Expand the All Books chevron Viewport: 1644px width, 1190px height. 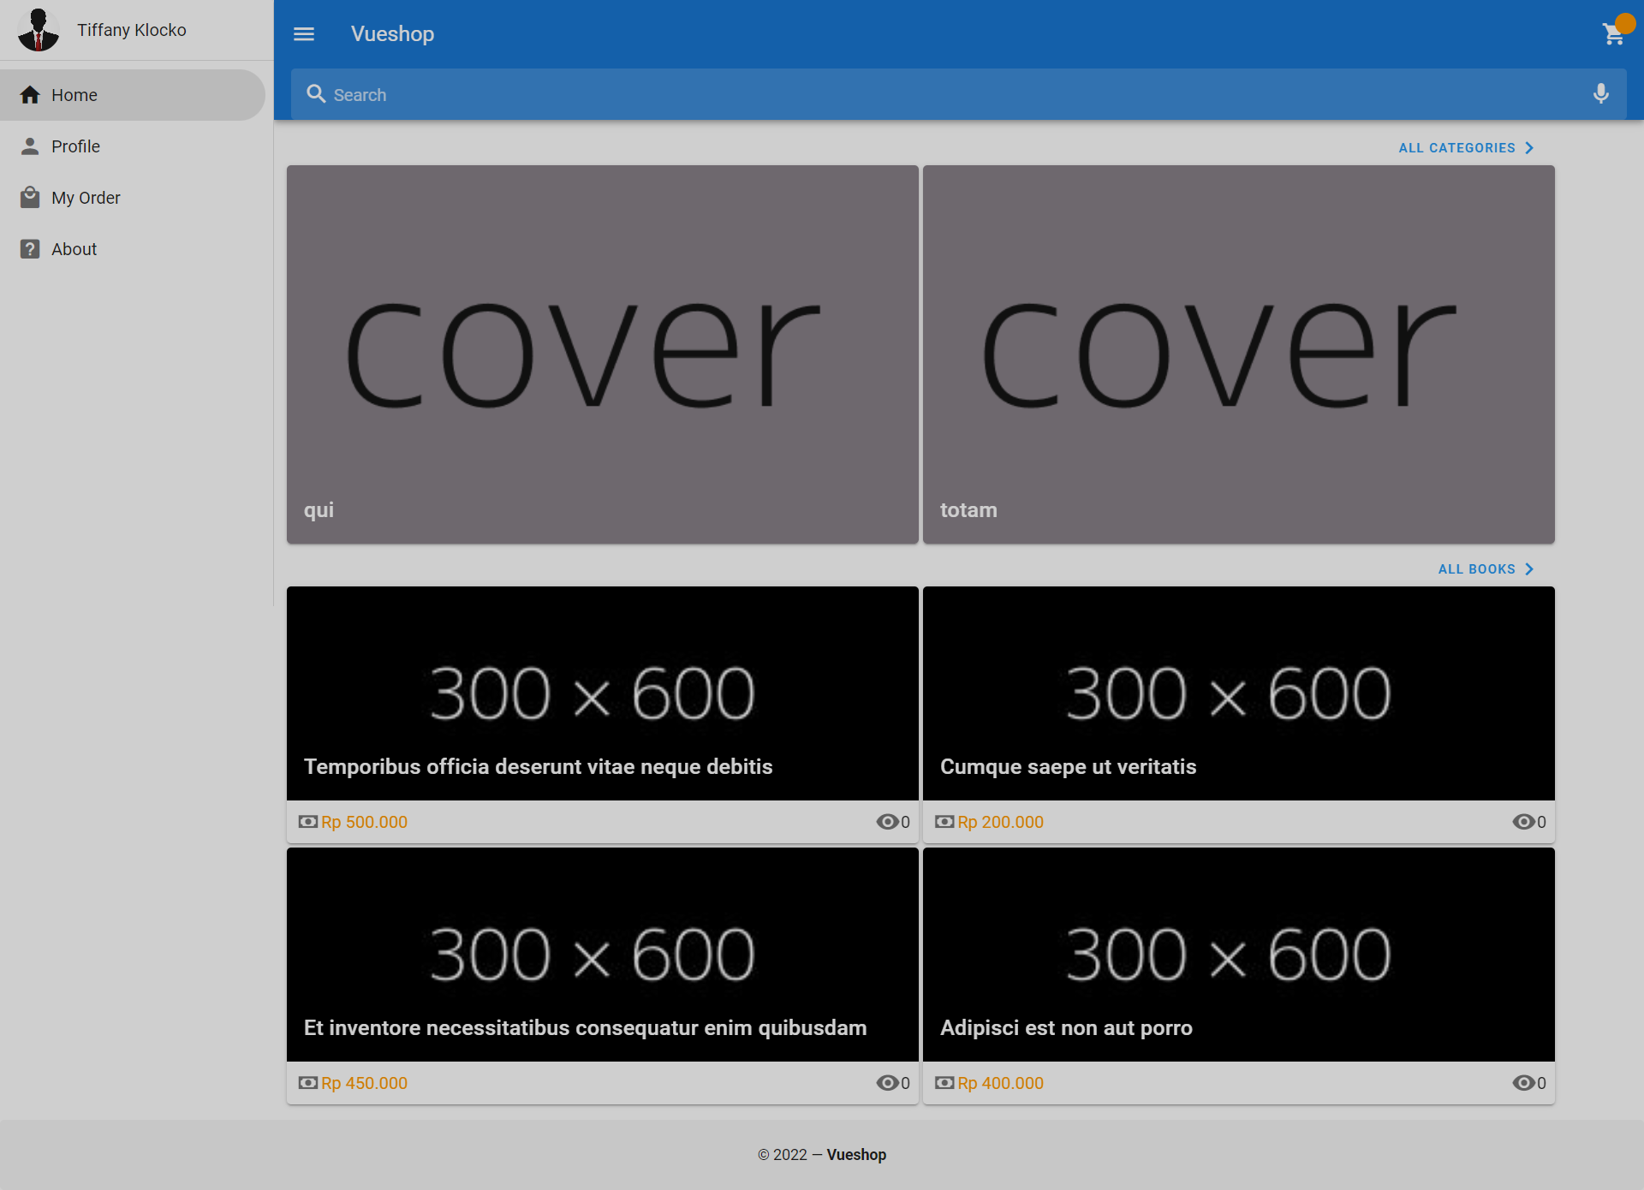(1529, 569)
